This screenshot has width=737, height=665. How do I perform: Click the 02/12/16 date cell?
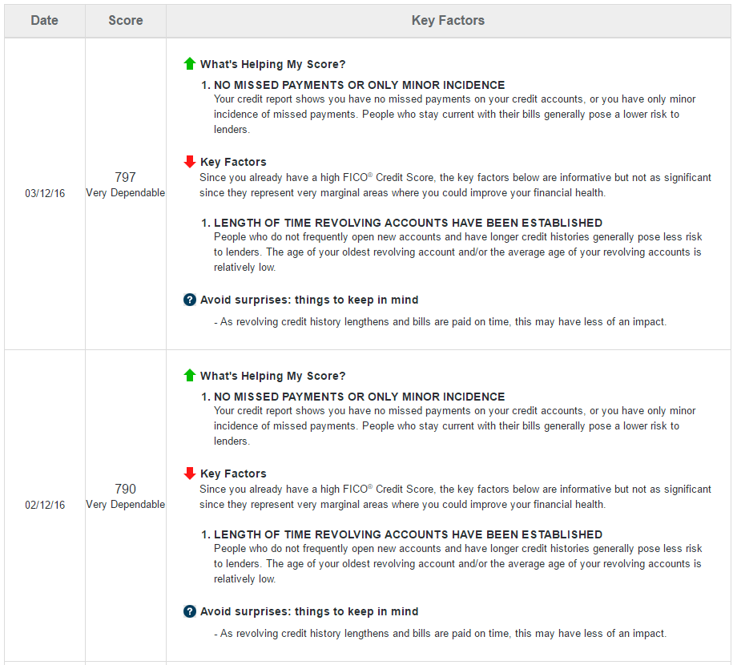click(45, 505)
